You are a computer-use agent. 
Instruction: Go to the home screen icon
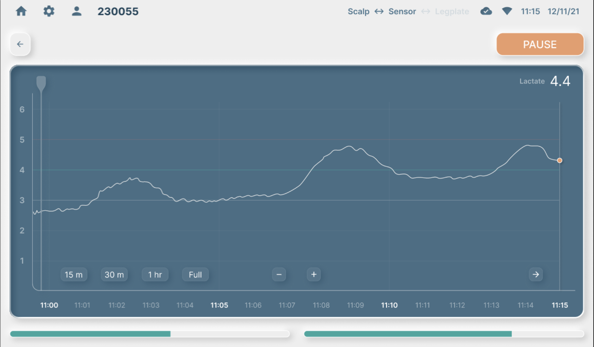point(21,11)
